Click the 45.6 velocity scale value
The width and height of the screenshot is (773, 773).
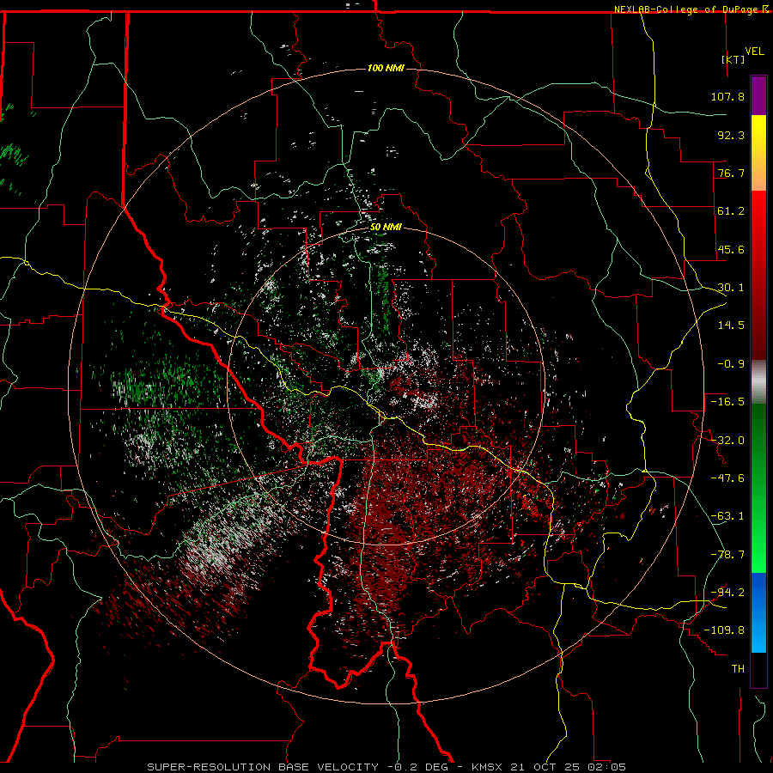(731, 249)
